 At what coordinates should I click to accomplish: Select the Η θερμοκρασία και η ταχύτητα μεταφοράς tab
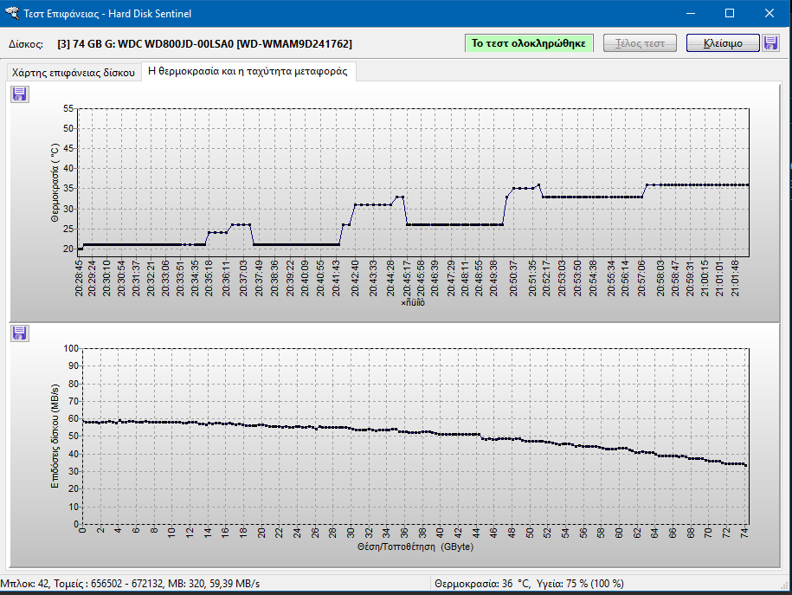(248, 71)
